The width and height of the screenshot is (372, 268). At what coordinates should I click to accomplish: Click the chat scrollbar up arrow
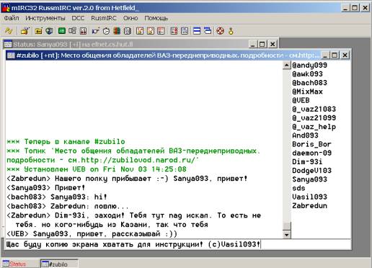point(286,66)
